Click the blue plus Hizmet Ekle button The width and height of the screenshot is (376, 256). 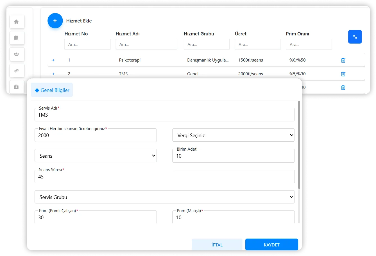pos(55,21)
